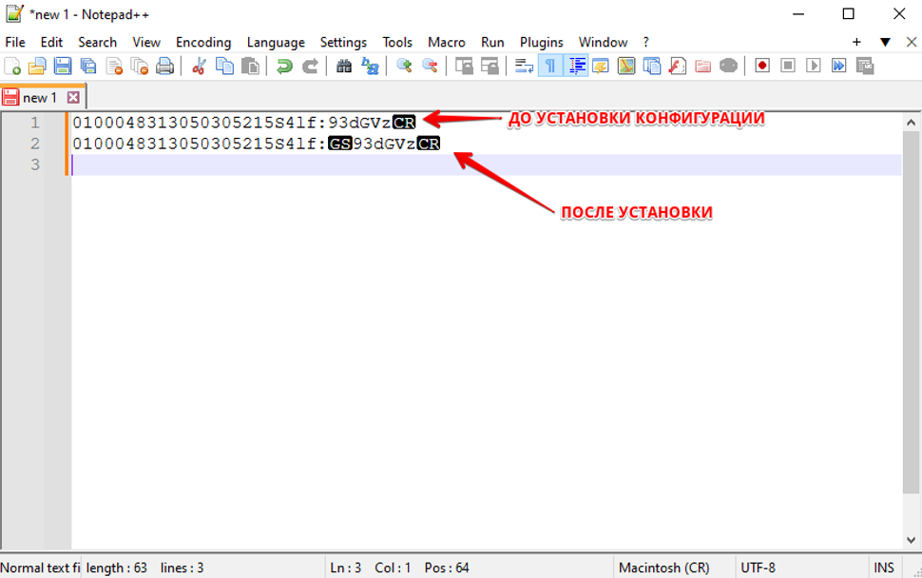
Task: Click the Zoom In magnifier icon
Action: click(x=404, y=66)
